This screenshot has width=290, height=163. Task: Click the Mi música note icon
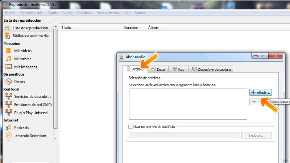(x=8, y=59)
